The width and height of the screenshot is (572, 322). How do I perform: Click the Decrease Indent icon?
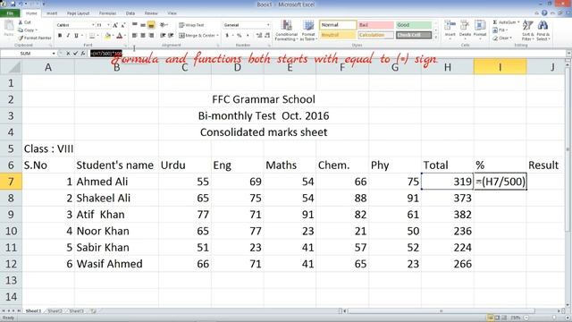tap(163, 36)
